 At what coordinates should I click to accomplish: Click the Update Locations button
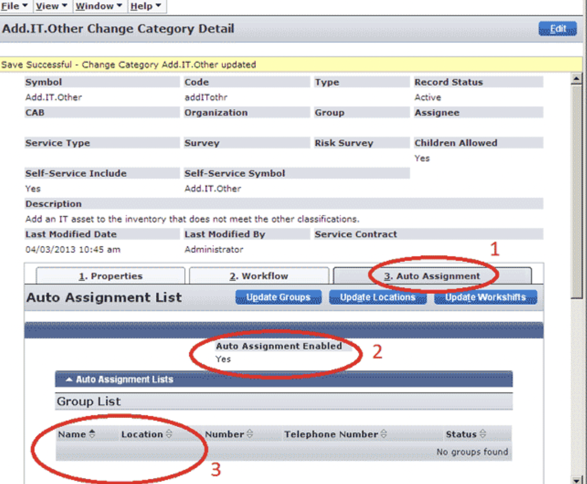[x=378, y=297]
